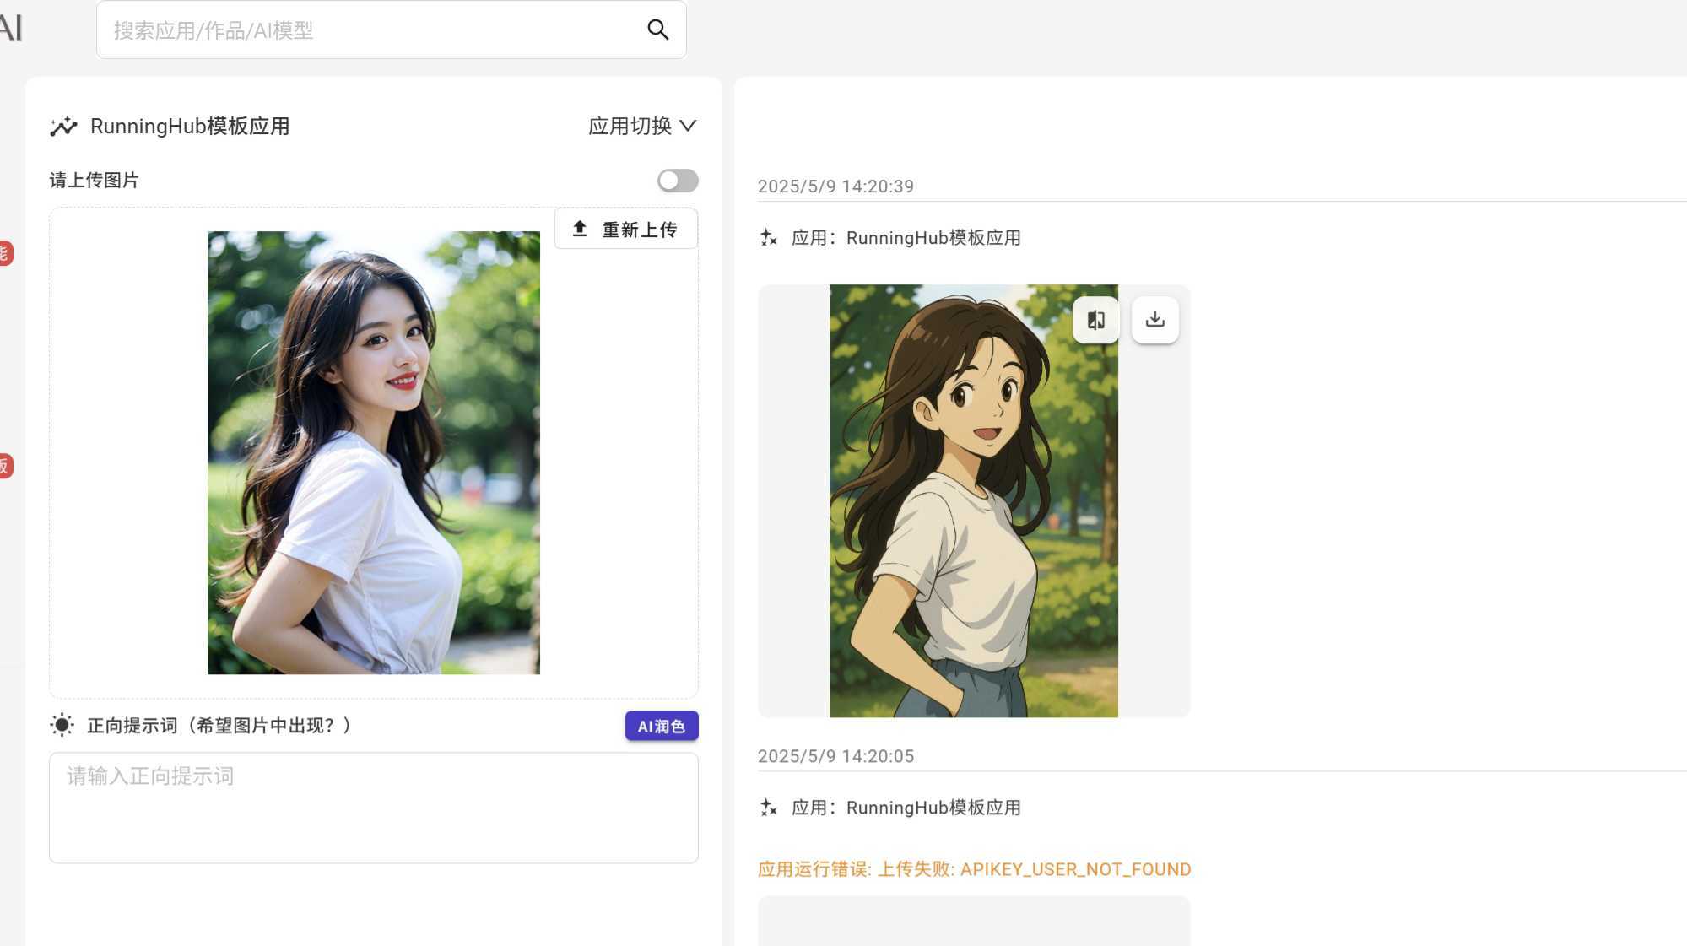Screen dimensions: 1687x946
Task: Click the upper red badge on left edge
Action: (x=5, y=253)
